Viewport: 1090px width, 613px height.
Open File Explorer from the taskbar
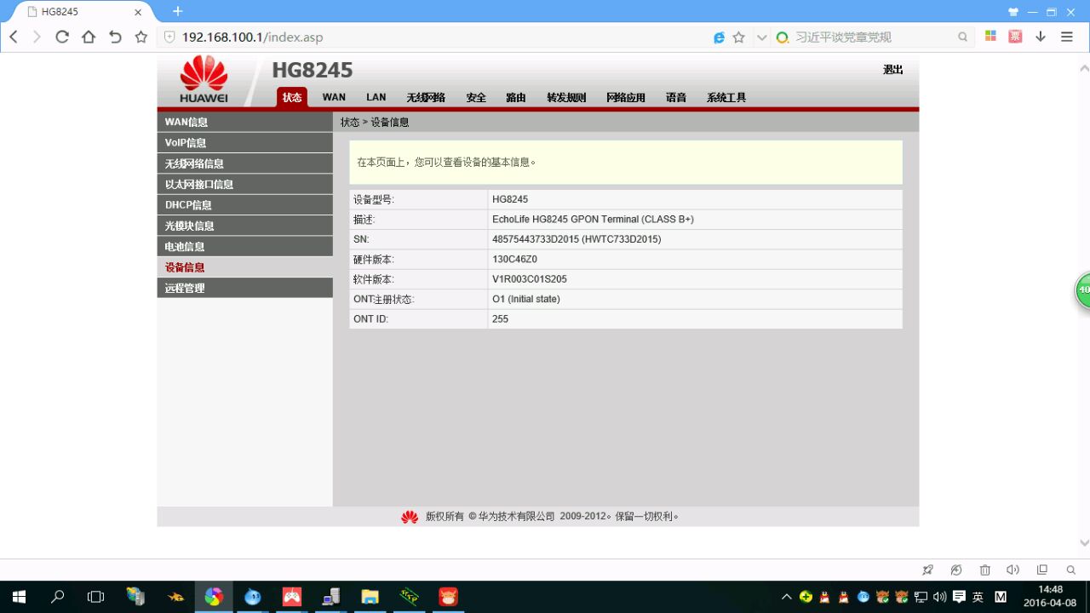pos(370,597)
